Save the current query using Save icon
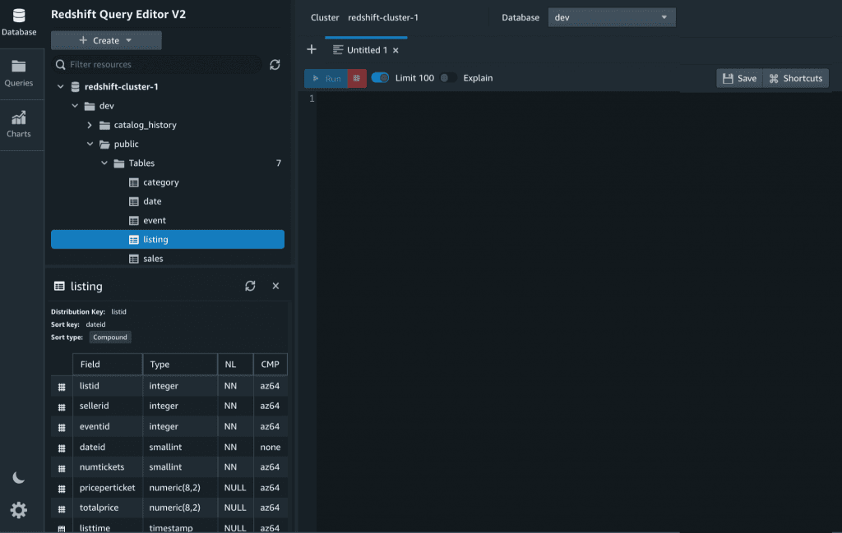Viewport: 842px width, 533px height. (738, 78)
